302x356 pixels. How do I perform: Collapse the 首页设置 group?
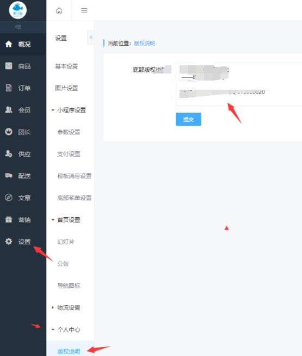click(x=53, y=220)
